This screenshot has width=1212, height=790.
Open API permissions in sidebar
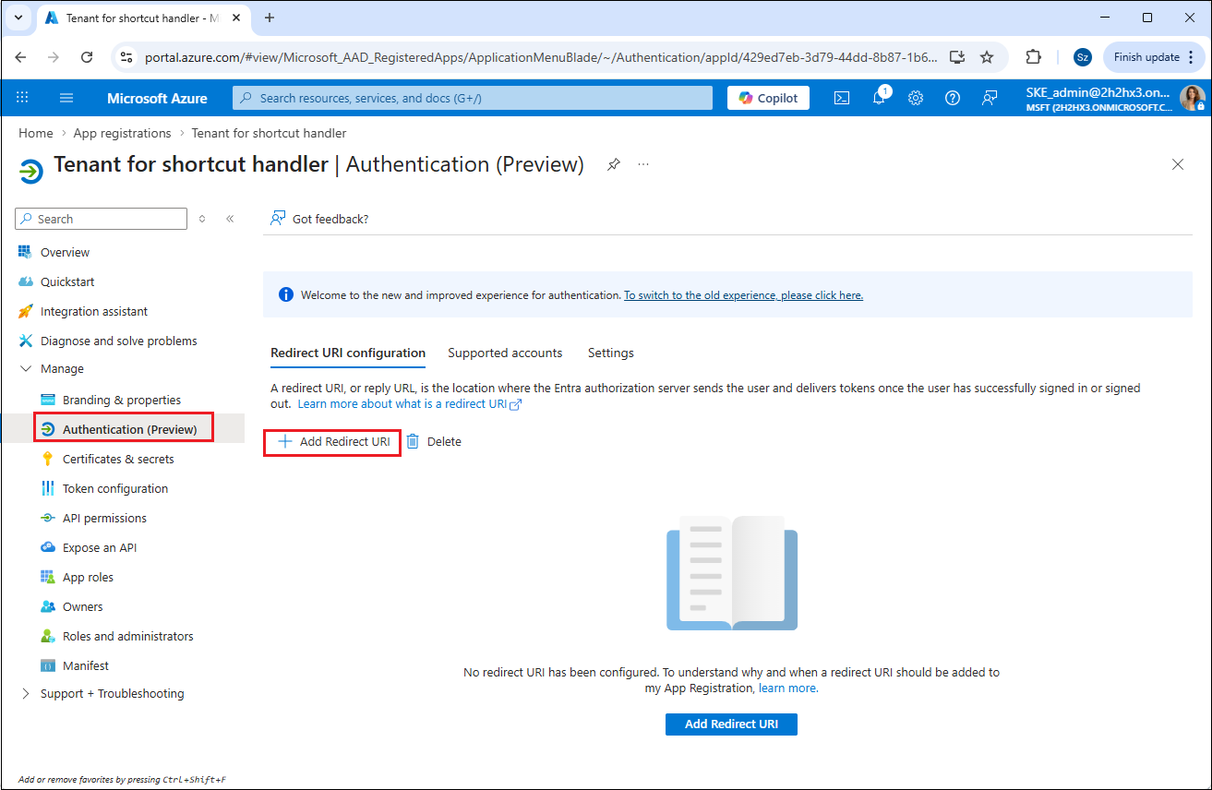point(104,519)
